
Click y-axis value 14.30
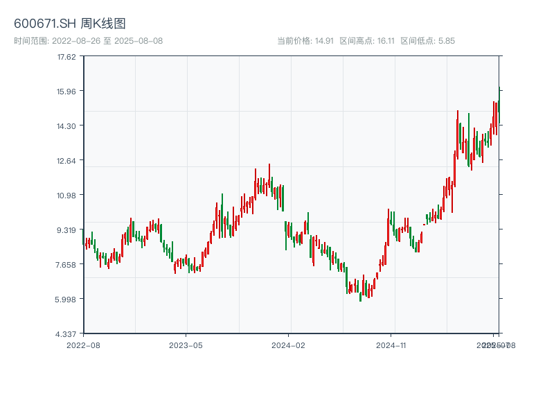[x=66, y=126]
